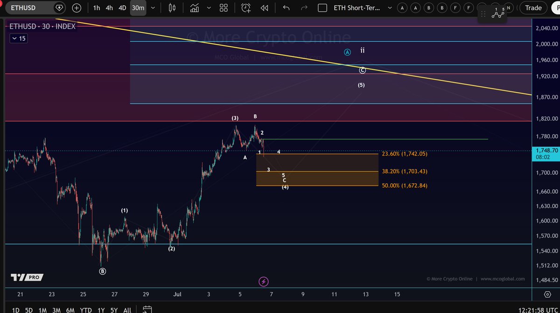Image resolution: width=560 pixels, height=313 pixels.
Task: Click the ii wave label near top
Action: point(362,50)
